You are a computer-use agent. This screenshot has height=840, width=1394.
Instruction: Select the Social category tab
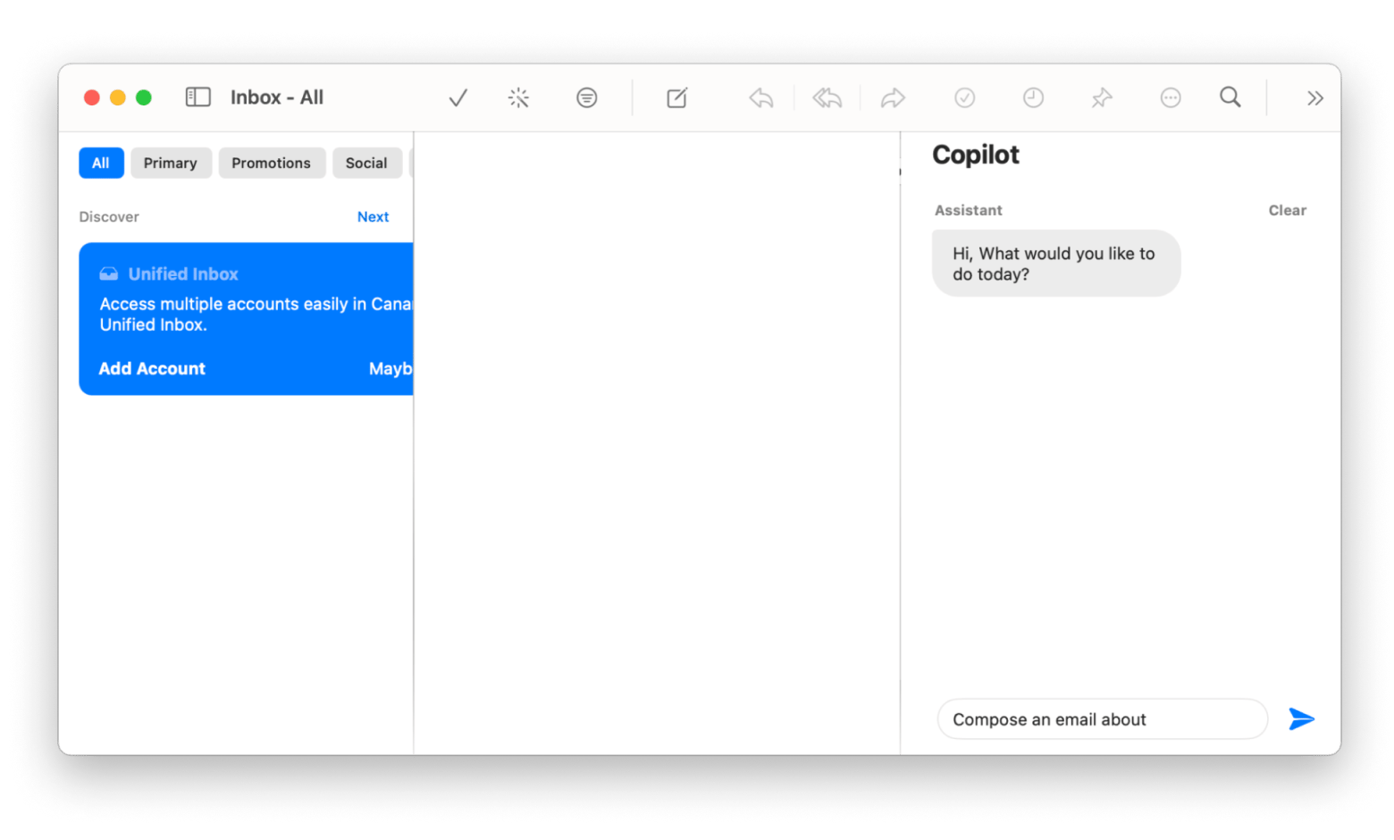tap(366, 163)
